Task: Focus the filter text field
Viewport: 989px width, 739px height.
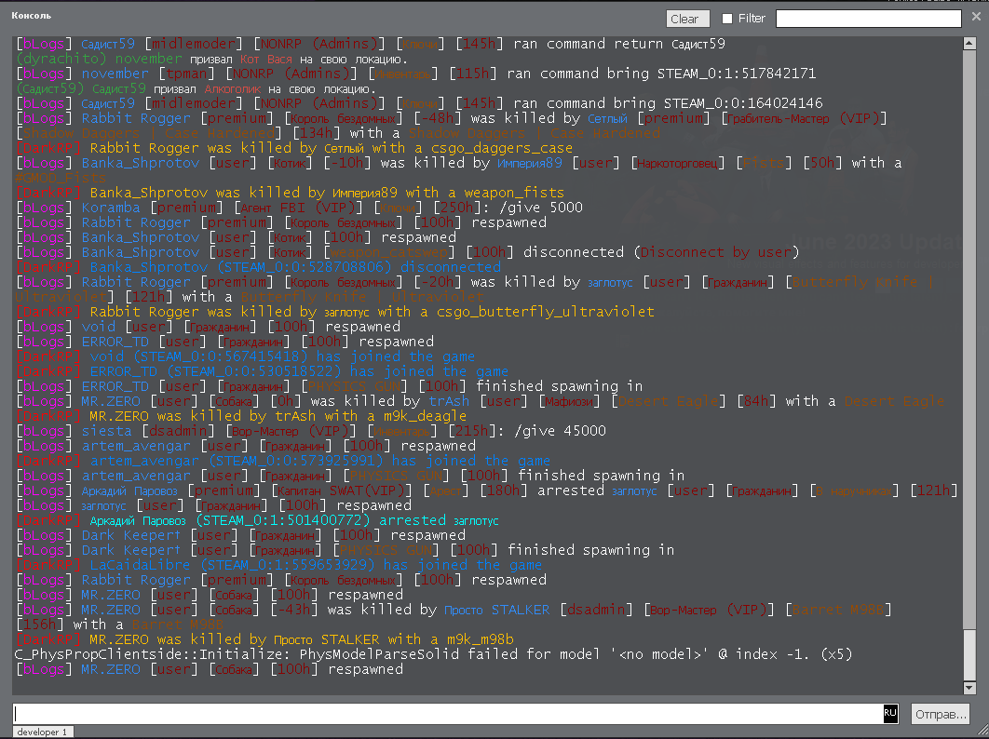Action: pyautogui.click(x=868, y=19)
